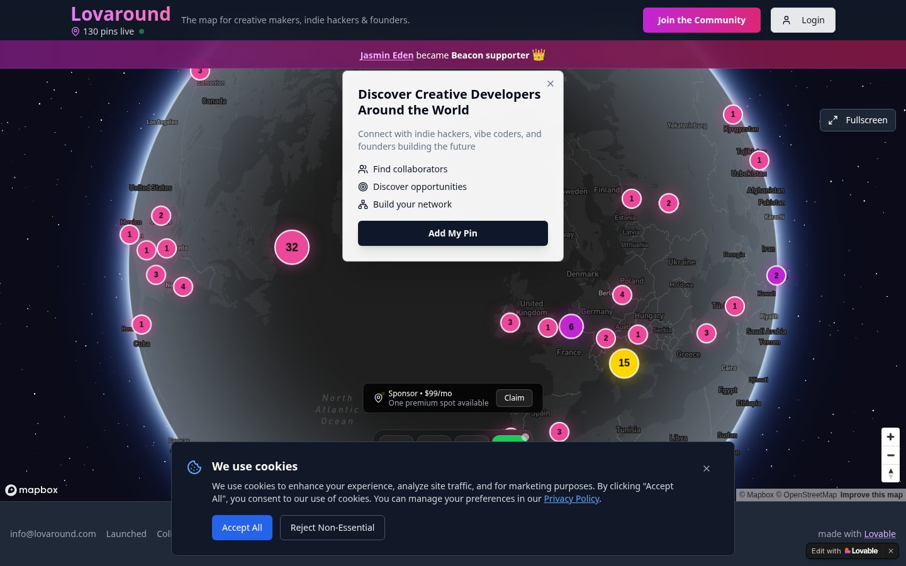Switch the map to Fullscreen
The width and height of the screenshot is (906, 566).
click(858, 120)
